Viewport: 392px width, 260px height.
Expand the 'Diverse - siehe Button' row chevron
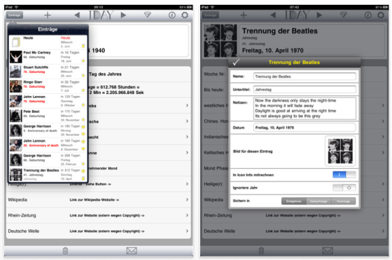(187, 184)
